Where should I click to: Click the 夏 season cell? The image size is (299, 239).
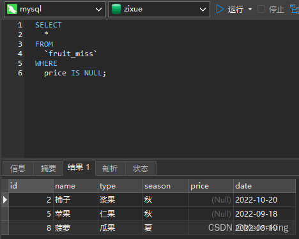click(x=165, y=228)
